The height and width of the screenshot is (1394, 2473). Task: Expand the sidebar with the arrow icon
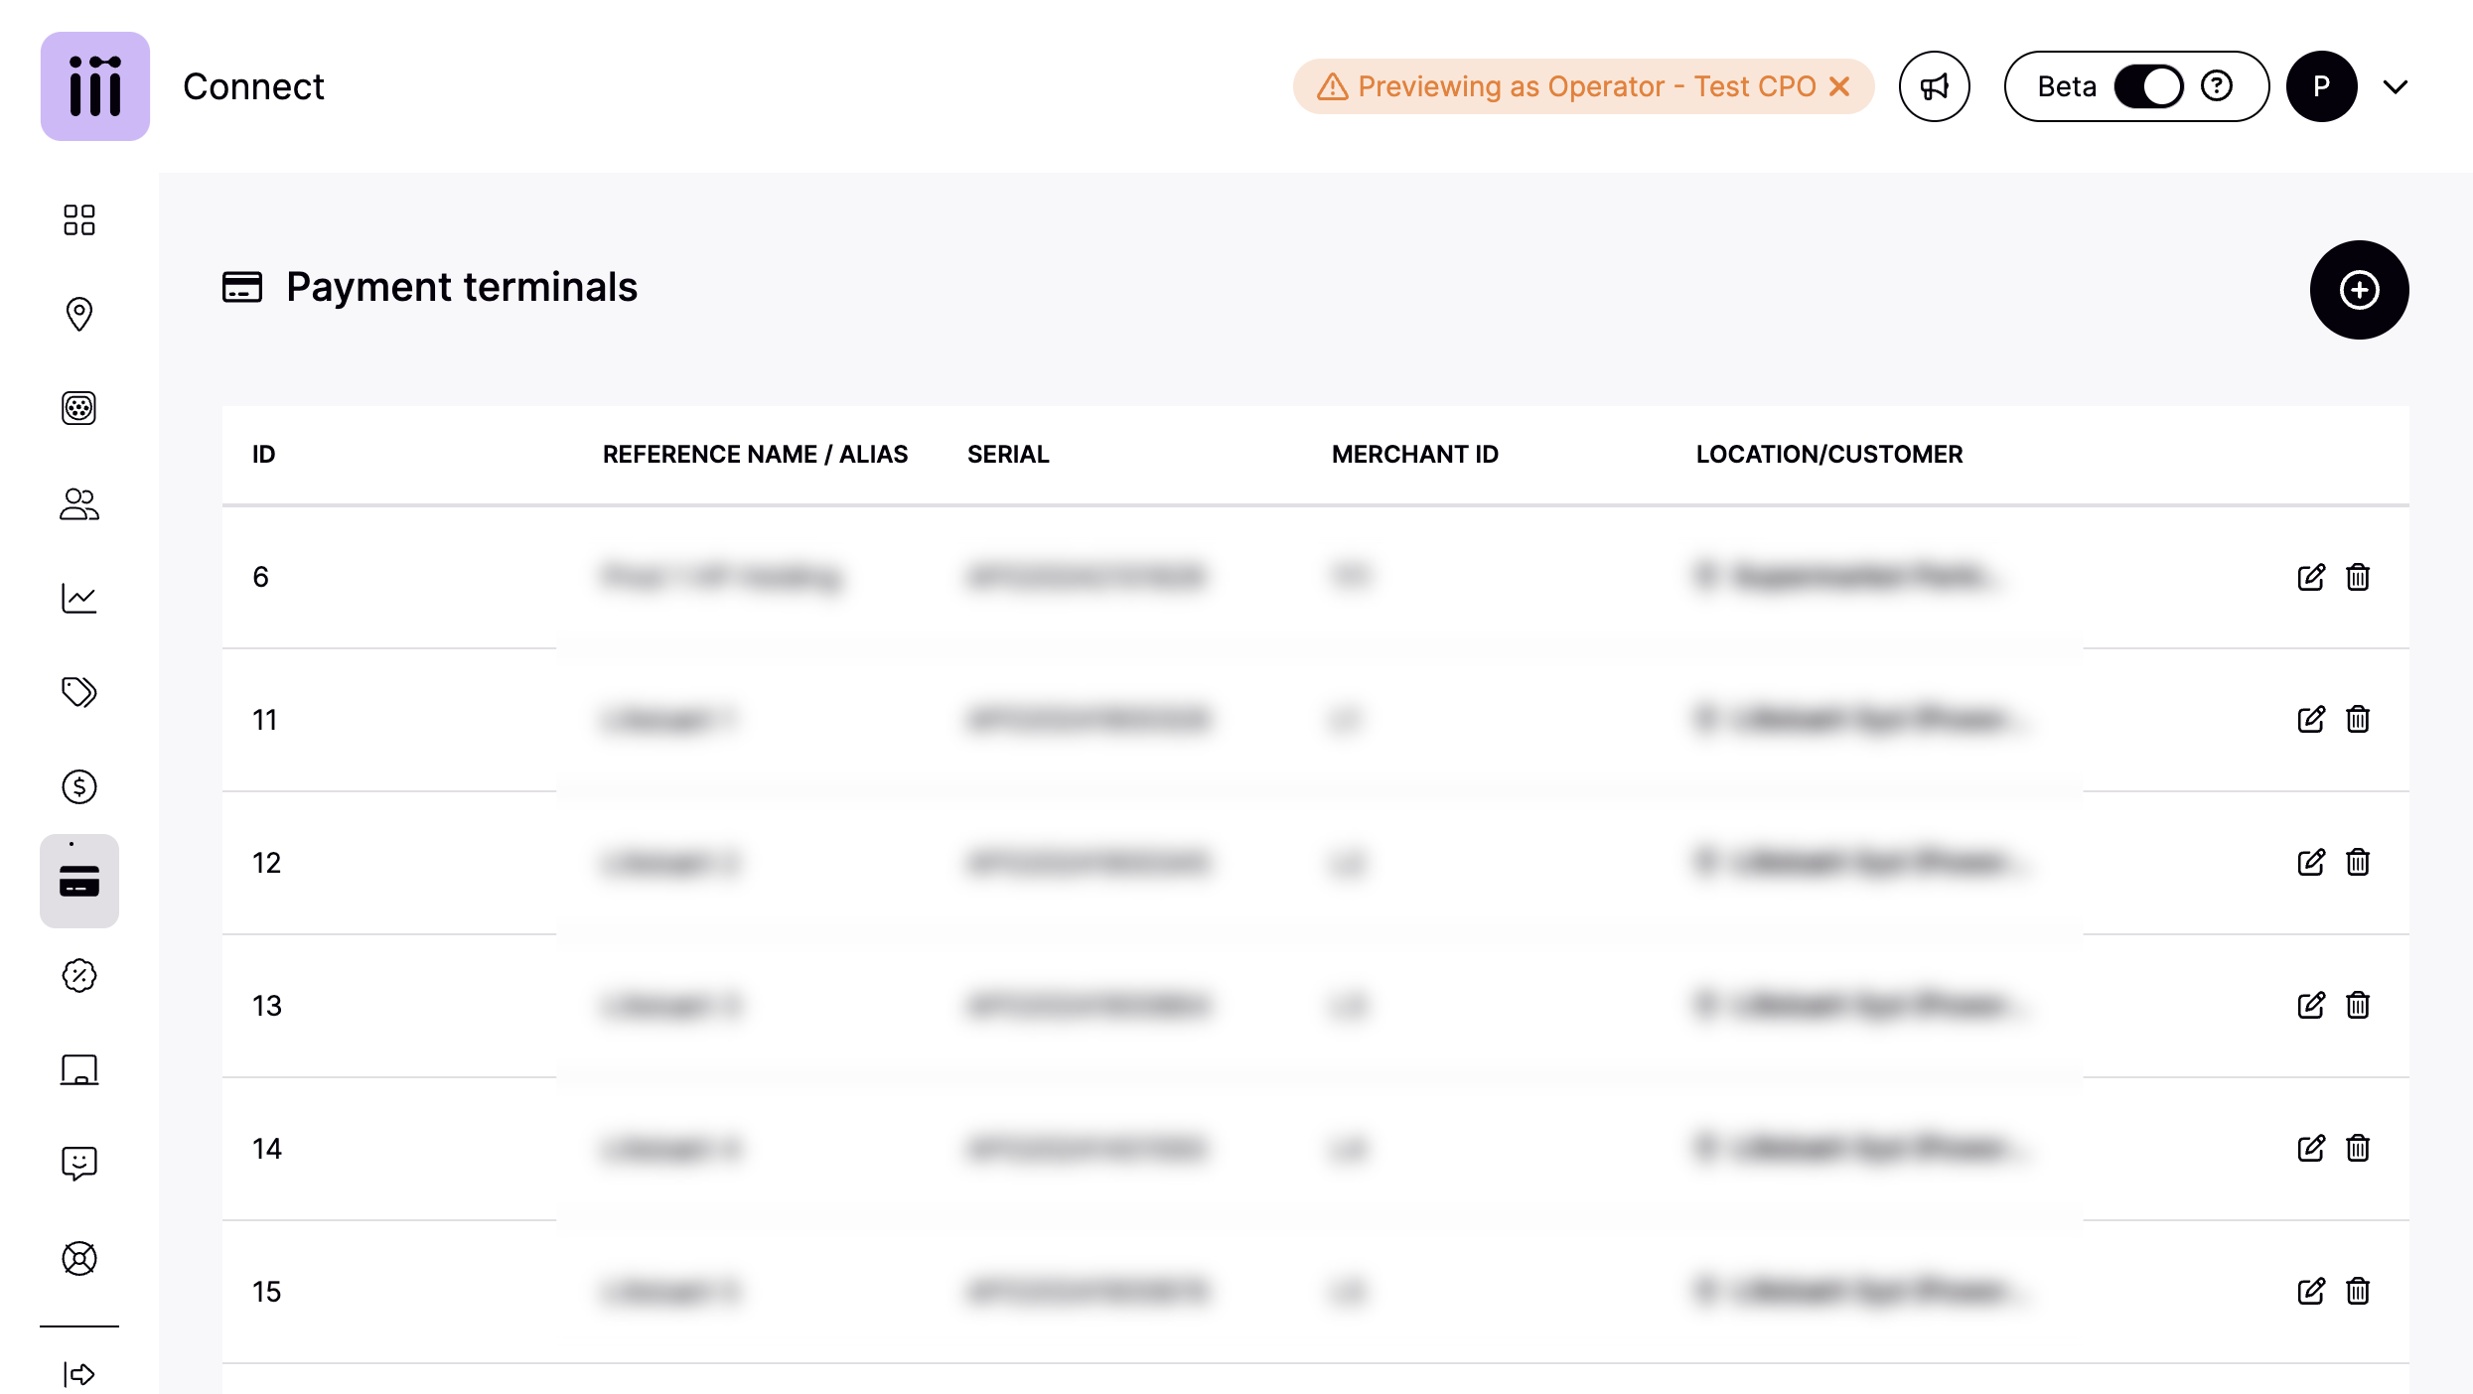pos(79,1374)
